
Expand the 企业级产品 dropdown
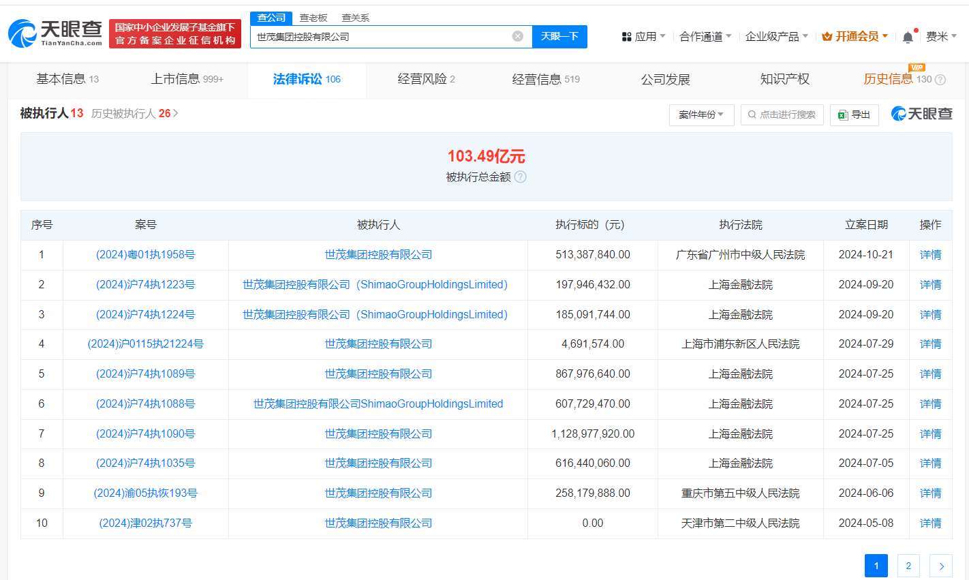(777, 36)
